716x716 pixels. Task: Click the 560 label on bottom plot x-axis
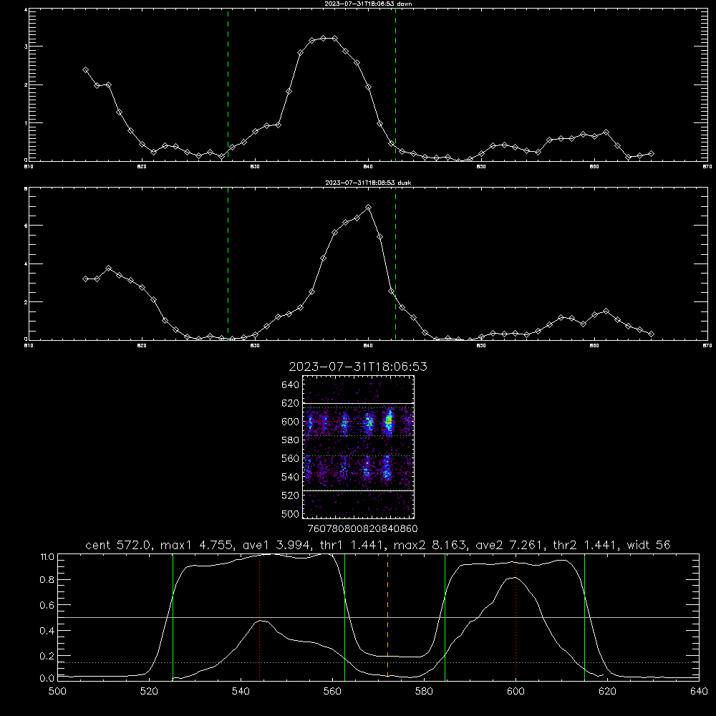tap(332, 692)
